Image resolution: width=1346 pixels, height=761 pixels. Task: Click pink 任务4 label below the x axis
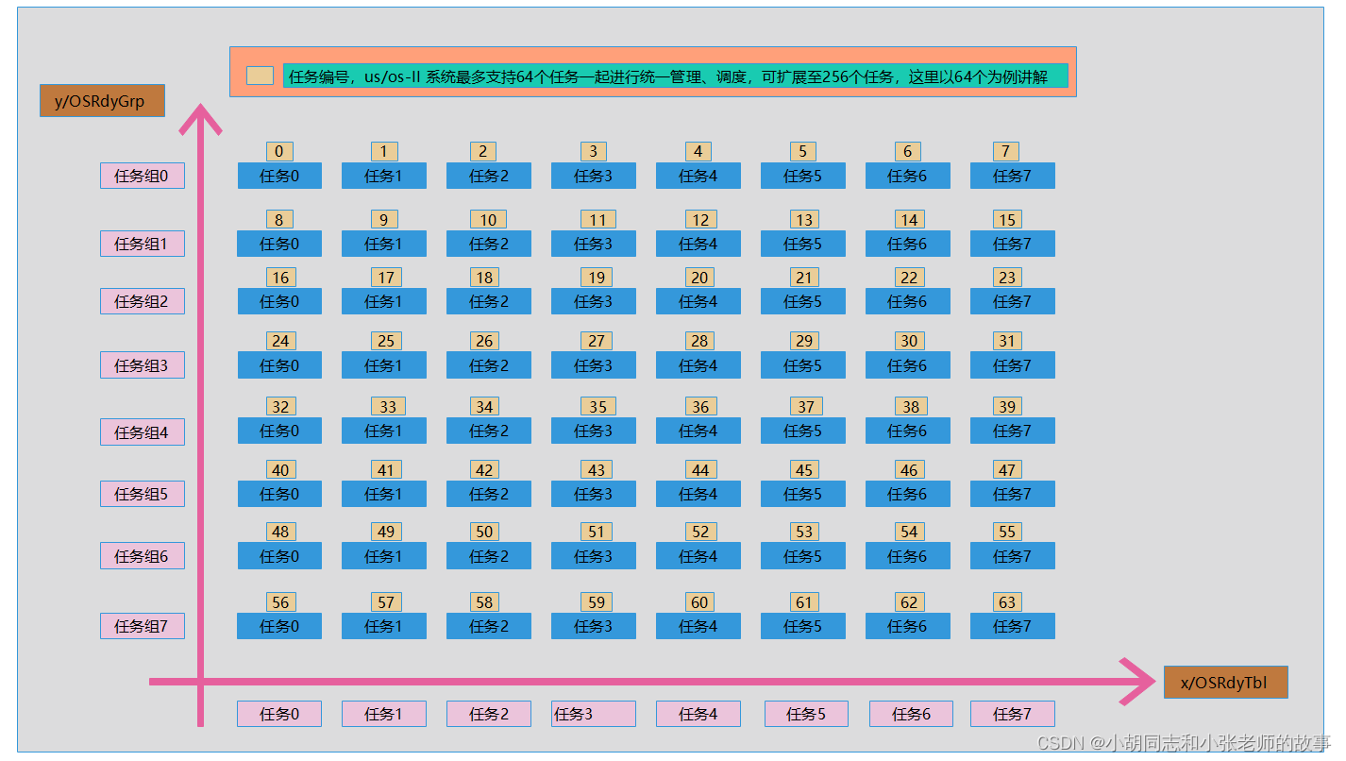(698, 714)
